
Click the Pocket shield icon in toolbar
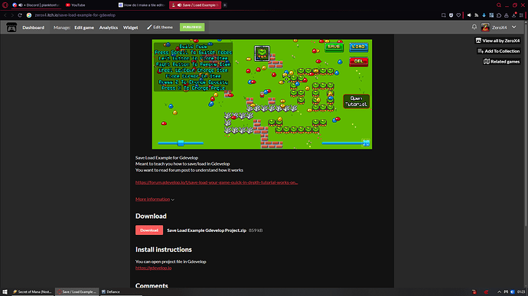coord(451,15)
